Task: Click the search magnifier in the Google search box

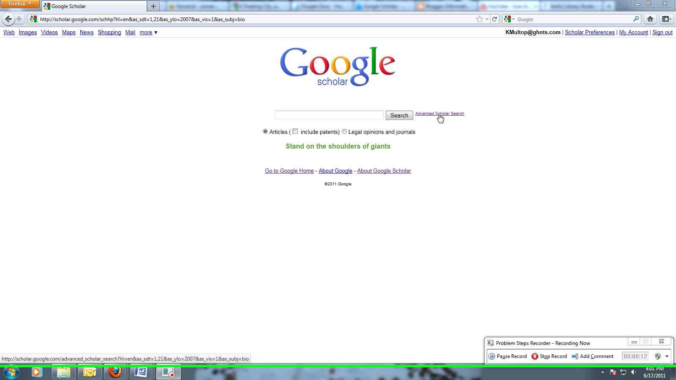Action: [x=636, y=19]
